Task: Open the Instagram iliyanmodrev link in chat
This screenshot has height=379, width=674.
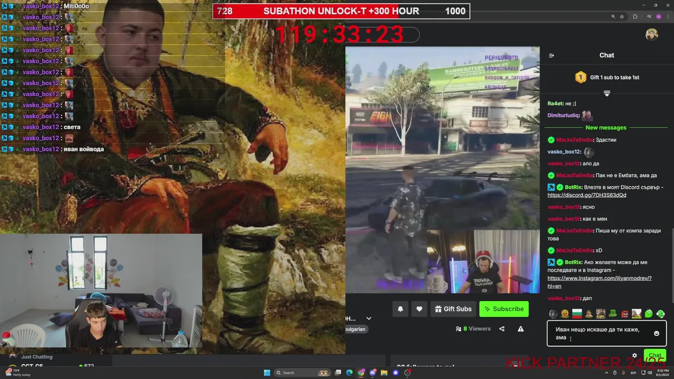Action: [x=599, y=282]
